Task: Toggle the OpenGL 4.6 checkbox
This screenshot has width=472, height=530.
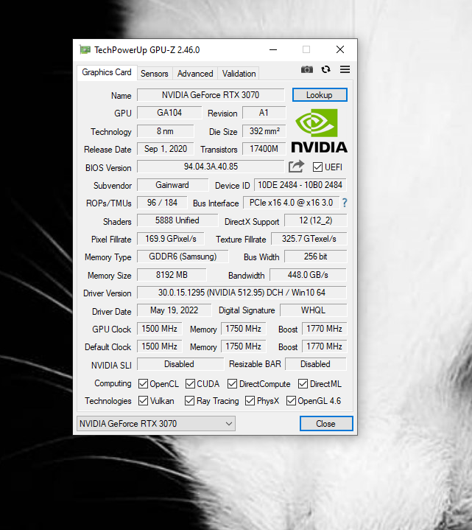Action: pyautogui.click(x=291, y=400)
